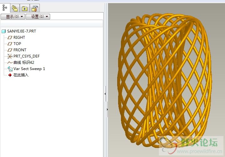Select the TOP datum plane
Image resolution: width=225 pixels, height=157 pixels.
click(x=17, y=44)
